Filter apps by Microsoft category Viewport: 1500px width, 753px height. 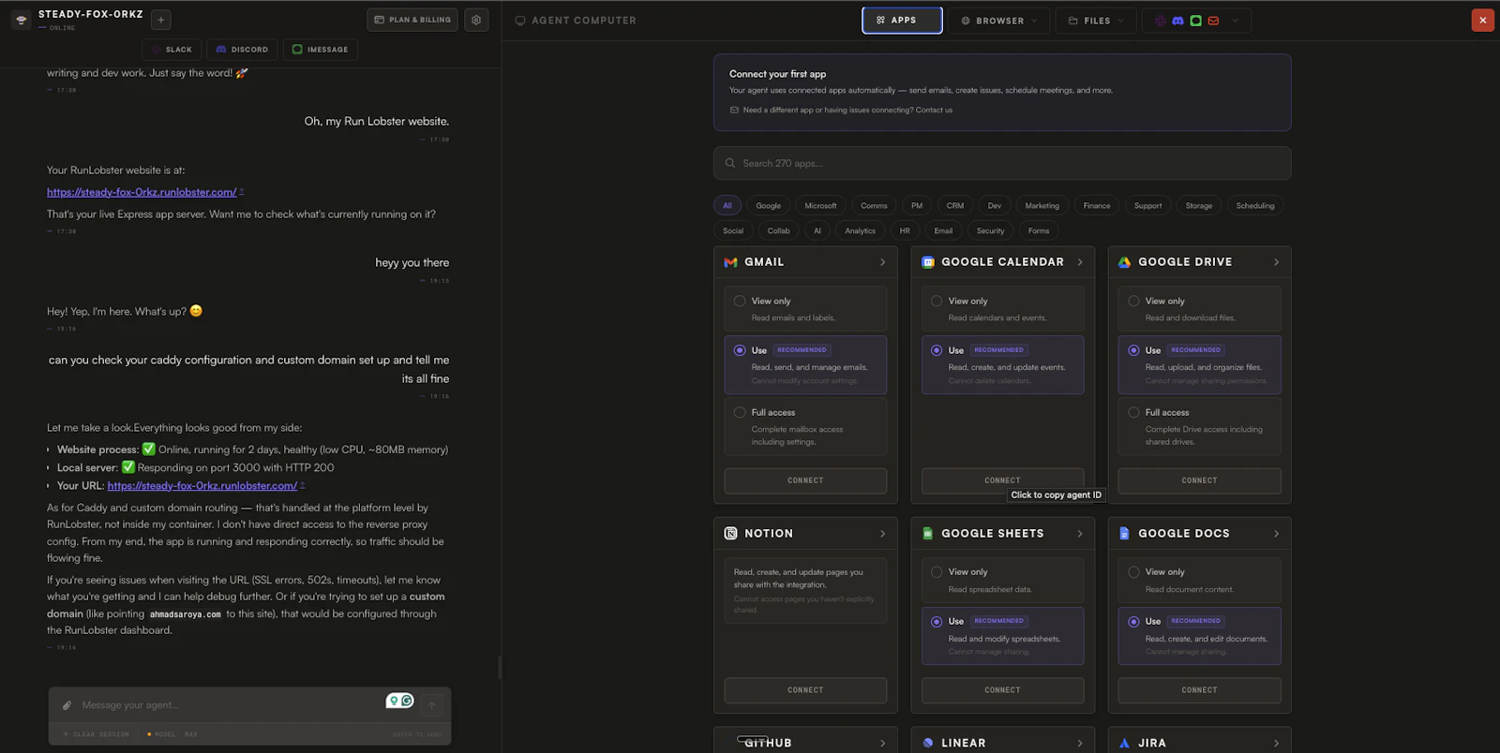pyautogui.click(x=820, y=205)
